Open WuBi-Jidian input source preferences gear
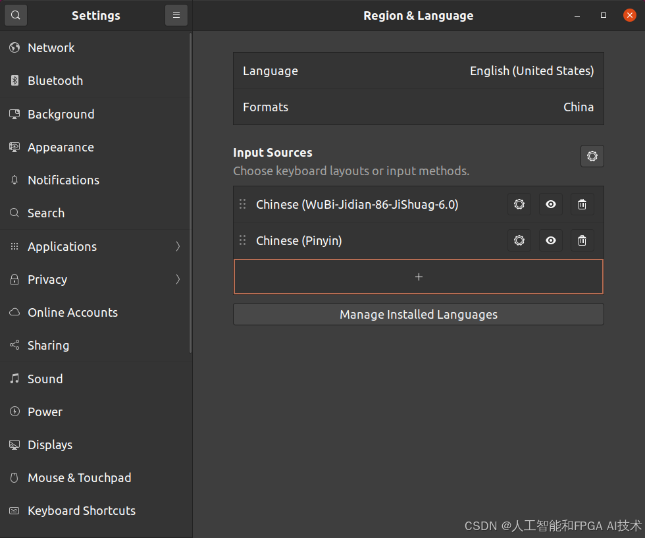Viewport: 645px width, 538px height. click(519, 204)
